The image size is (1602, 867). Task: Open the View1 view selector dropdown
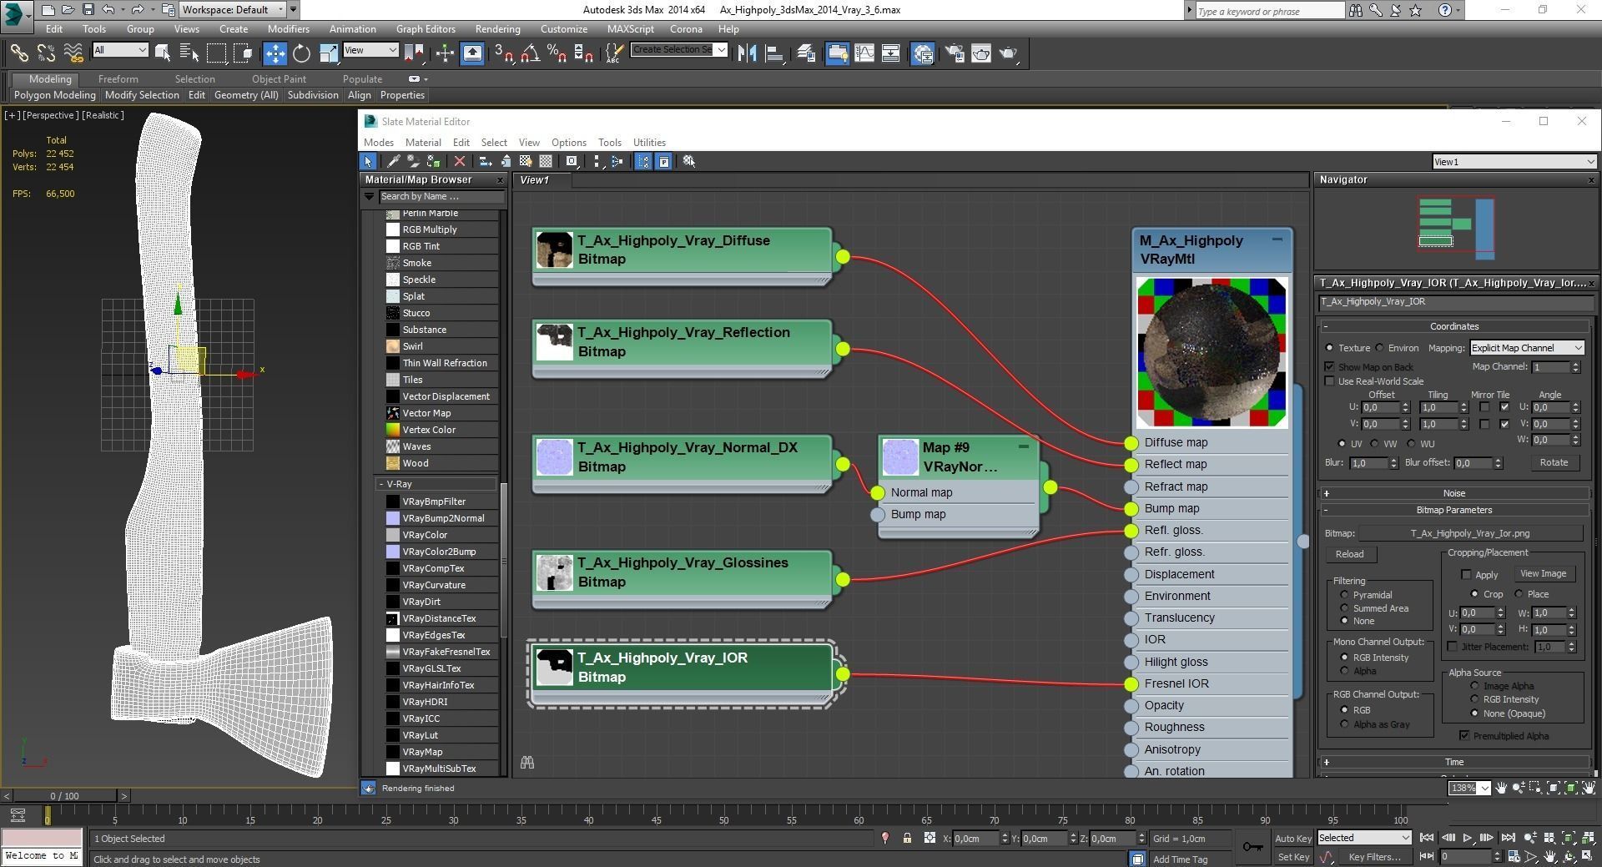[x=1514, y=162]
